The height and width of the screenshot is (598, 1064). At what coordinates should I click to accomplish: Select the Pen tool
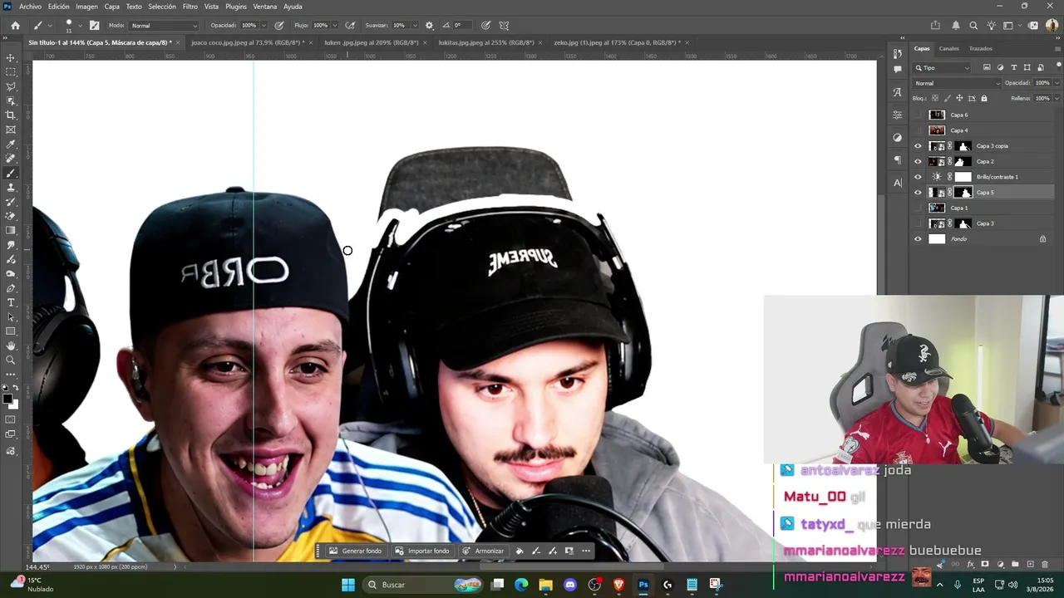(11, 288)
